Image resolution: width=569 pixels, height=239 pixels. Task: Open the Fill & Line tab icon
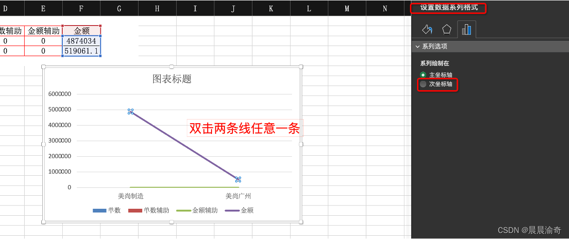pyautogui.click(x=427, y=30)
